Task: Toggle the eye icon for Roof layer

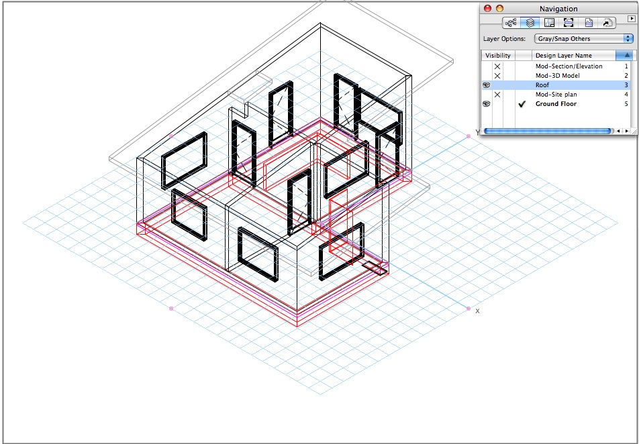Action: pos(486,85)
